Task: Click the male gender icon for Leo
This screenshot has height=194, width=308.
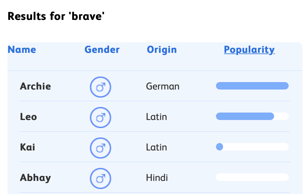Action: [x=100, y=118]
